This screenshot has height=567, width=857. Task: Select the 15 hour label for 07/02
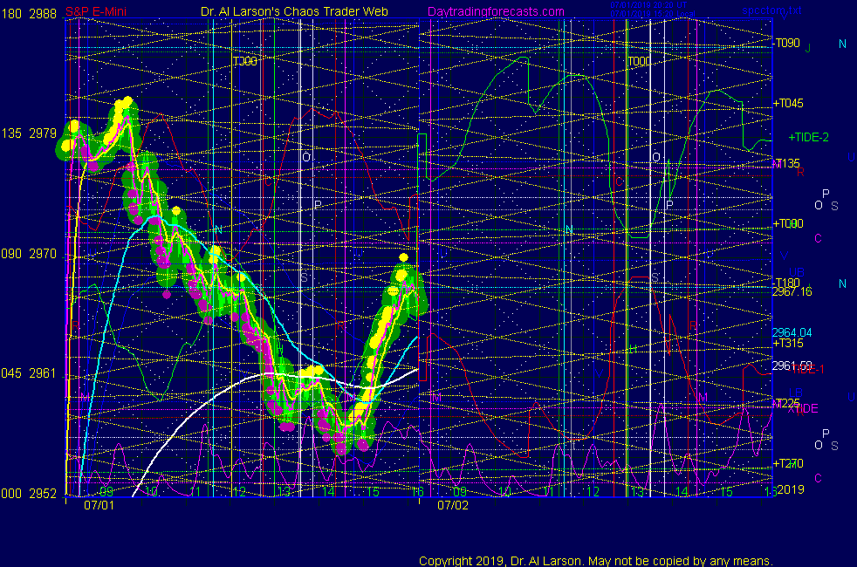[726, 491]
